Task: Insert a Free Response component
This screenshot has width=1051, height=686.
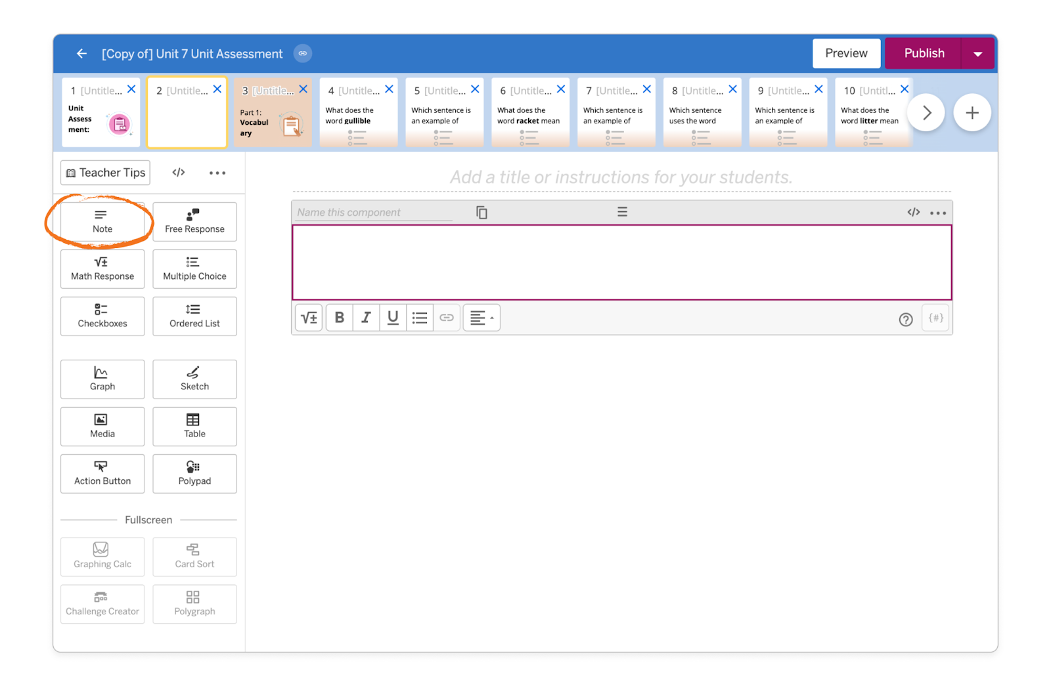Action: (x=194, y=222)
